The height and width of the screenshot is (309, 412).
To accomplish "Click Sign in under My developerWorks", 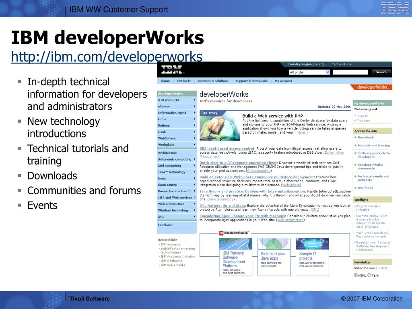I will tap(363, 116).
